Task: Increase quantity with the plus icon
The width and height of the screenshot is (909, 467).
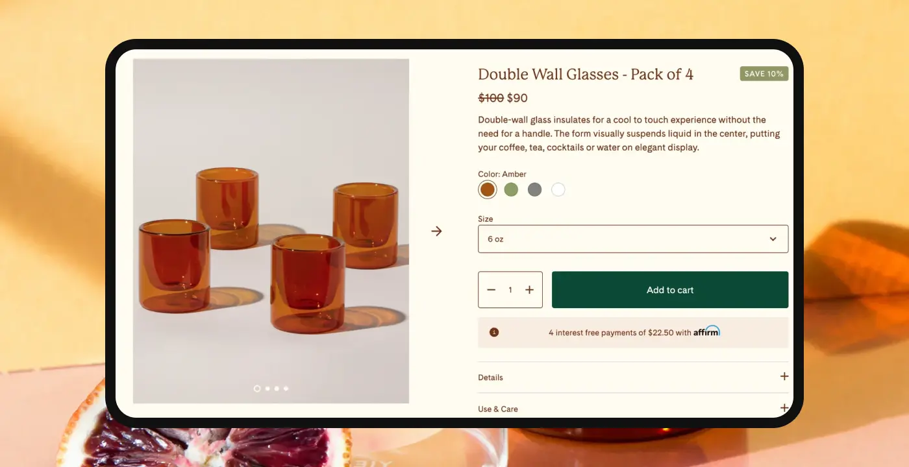Action: (x=529, y=290)
